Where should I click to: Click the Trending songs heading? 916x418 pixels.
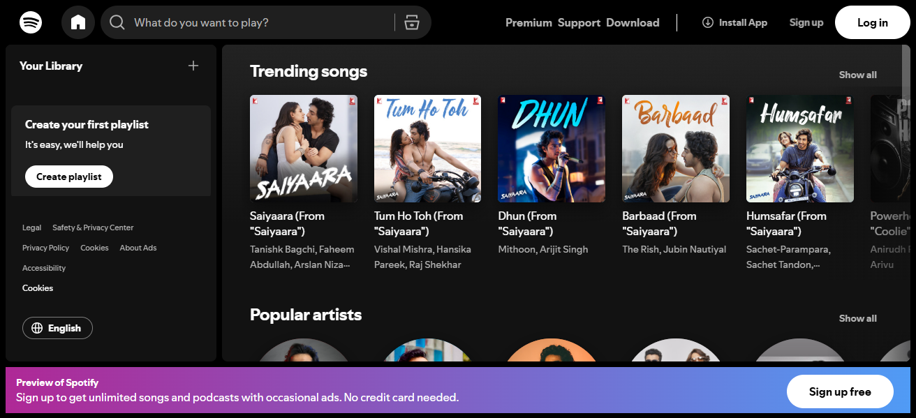click(309, 71)
